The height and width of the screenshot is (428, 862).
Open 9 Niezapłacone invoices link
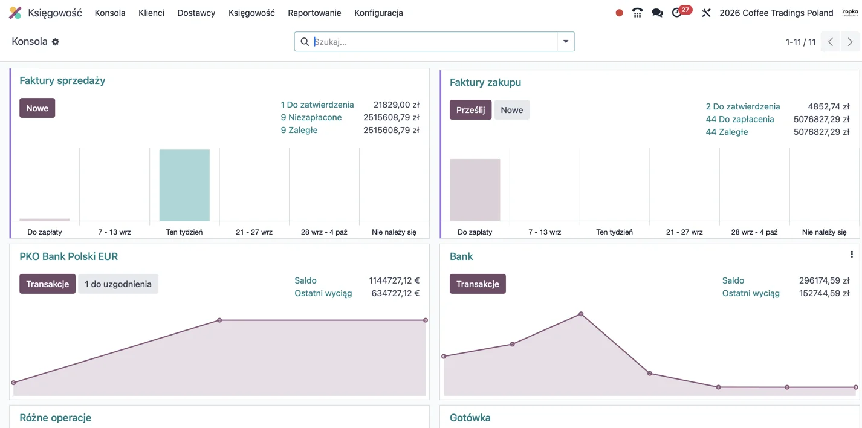[311, 117]
